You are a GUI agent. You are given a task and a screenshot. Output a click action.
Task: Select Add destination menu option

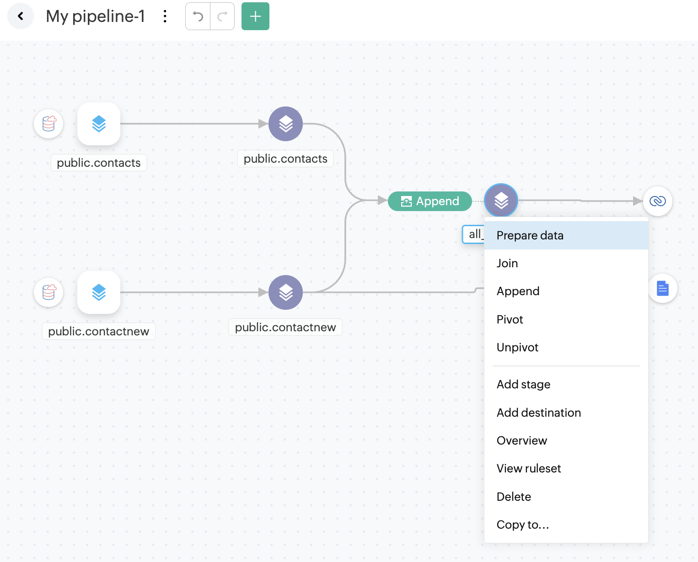538,413
